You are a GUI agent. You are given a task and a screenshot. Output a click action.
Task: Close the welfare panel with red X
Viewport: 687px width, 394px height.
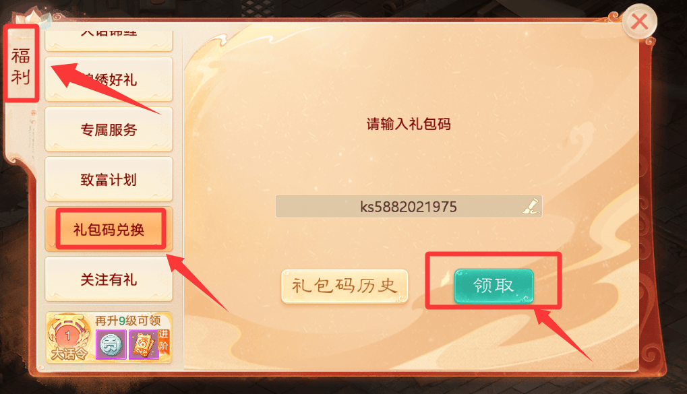point(639,22)
